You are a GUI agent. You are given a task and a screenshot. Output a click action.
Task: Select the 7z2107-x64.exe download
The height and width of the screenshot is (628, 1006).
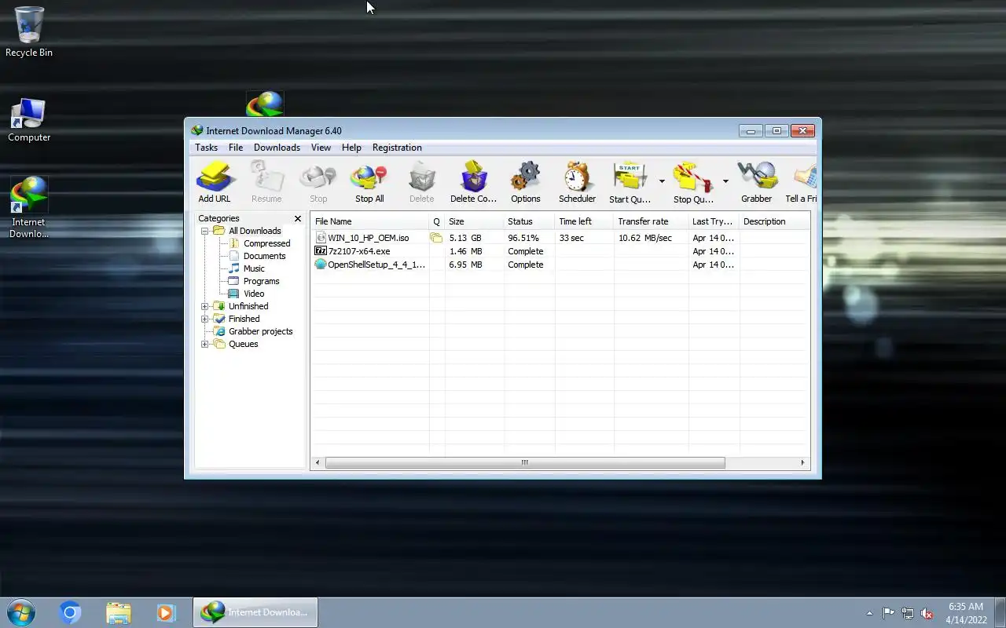[x=560, y=251]
